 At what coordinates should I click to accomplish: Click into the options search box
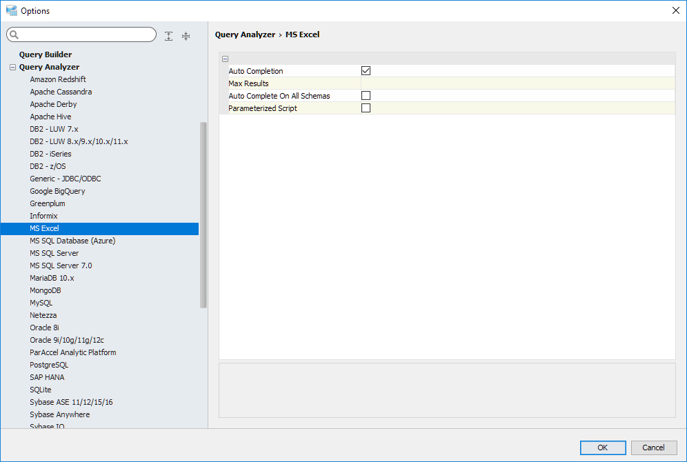click(86, 35)
